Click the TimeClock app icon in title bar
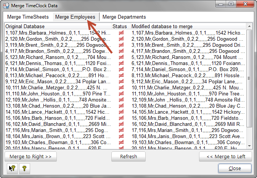Screen dimensions: 257x178 click(6, 5)
